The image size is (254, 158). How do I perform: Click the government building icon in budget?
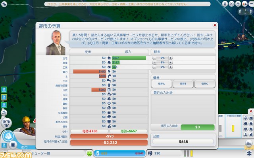pyautogui.click(x=109, y=90)
